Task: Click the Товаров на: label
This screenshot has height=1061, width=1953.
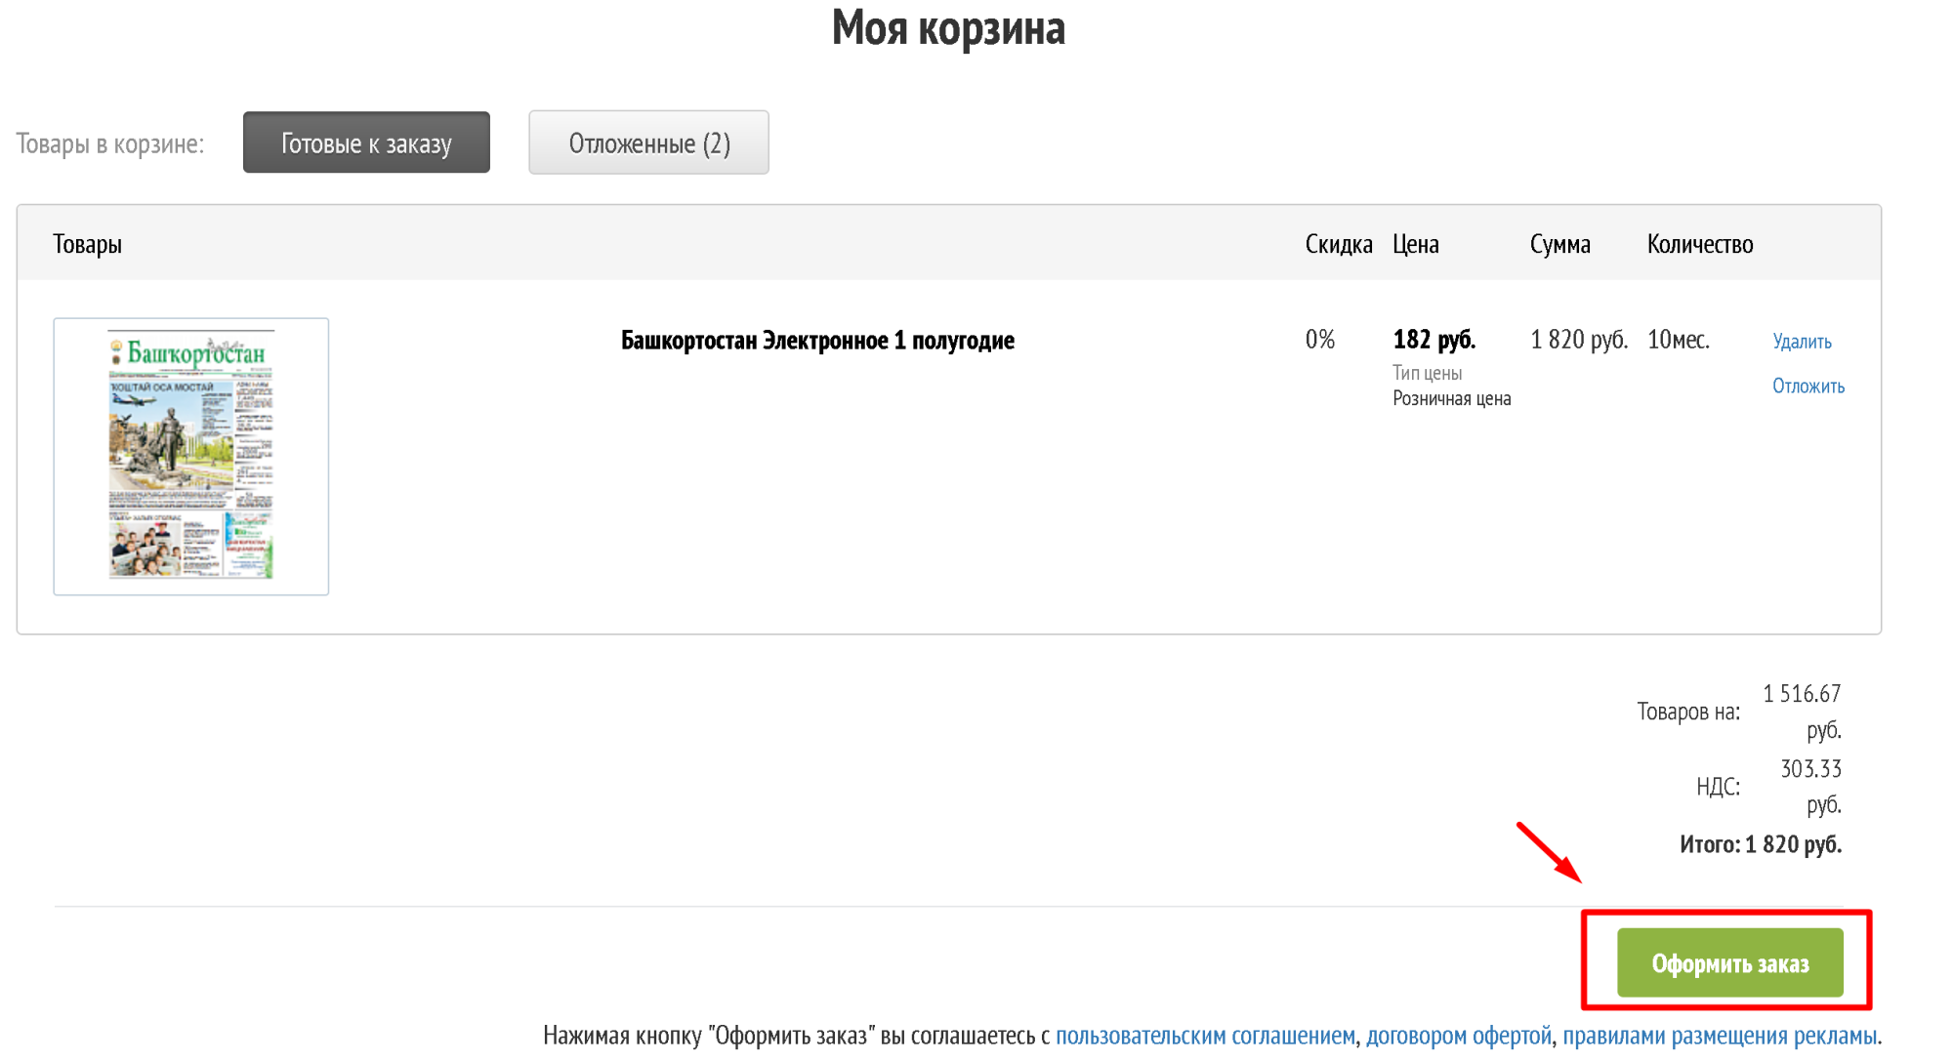Action: click(1688, 712)
